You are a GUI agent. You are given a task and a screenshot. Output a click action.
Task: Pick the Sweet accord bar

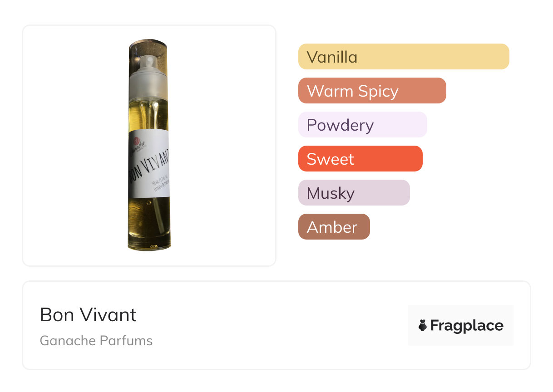click(360, 159)
